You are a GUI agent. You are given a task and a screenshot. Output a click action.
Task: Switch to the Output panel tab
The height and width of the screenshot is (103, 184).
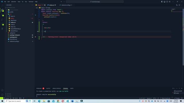[x=48, y=88]
